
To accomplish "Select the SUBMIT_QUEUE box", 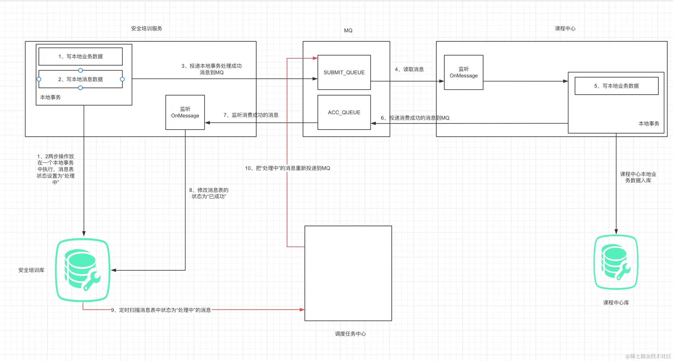I will click(344, 72).
